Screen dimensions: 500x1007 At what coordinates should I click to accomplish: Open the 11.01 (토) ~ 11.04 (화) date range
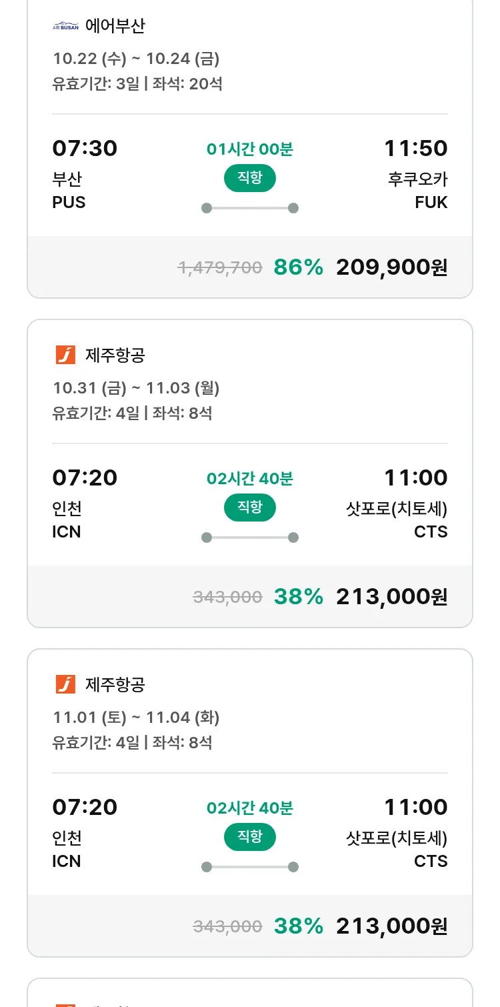tap(136, 718)
